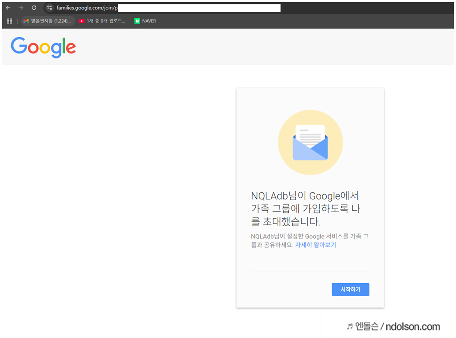Open the YouTube 업로드 bookmark
Viewport: 456px width, 338px height.
tap(102, 21)
